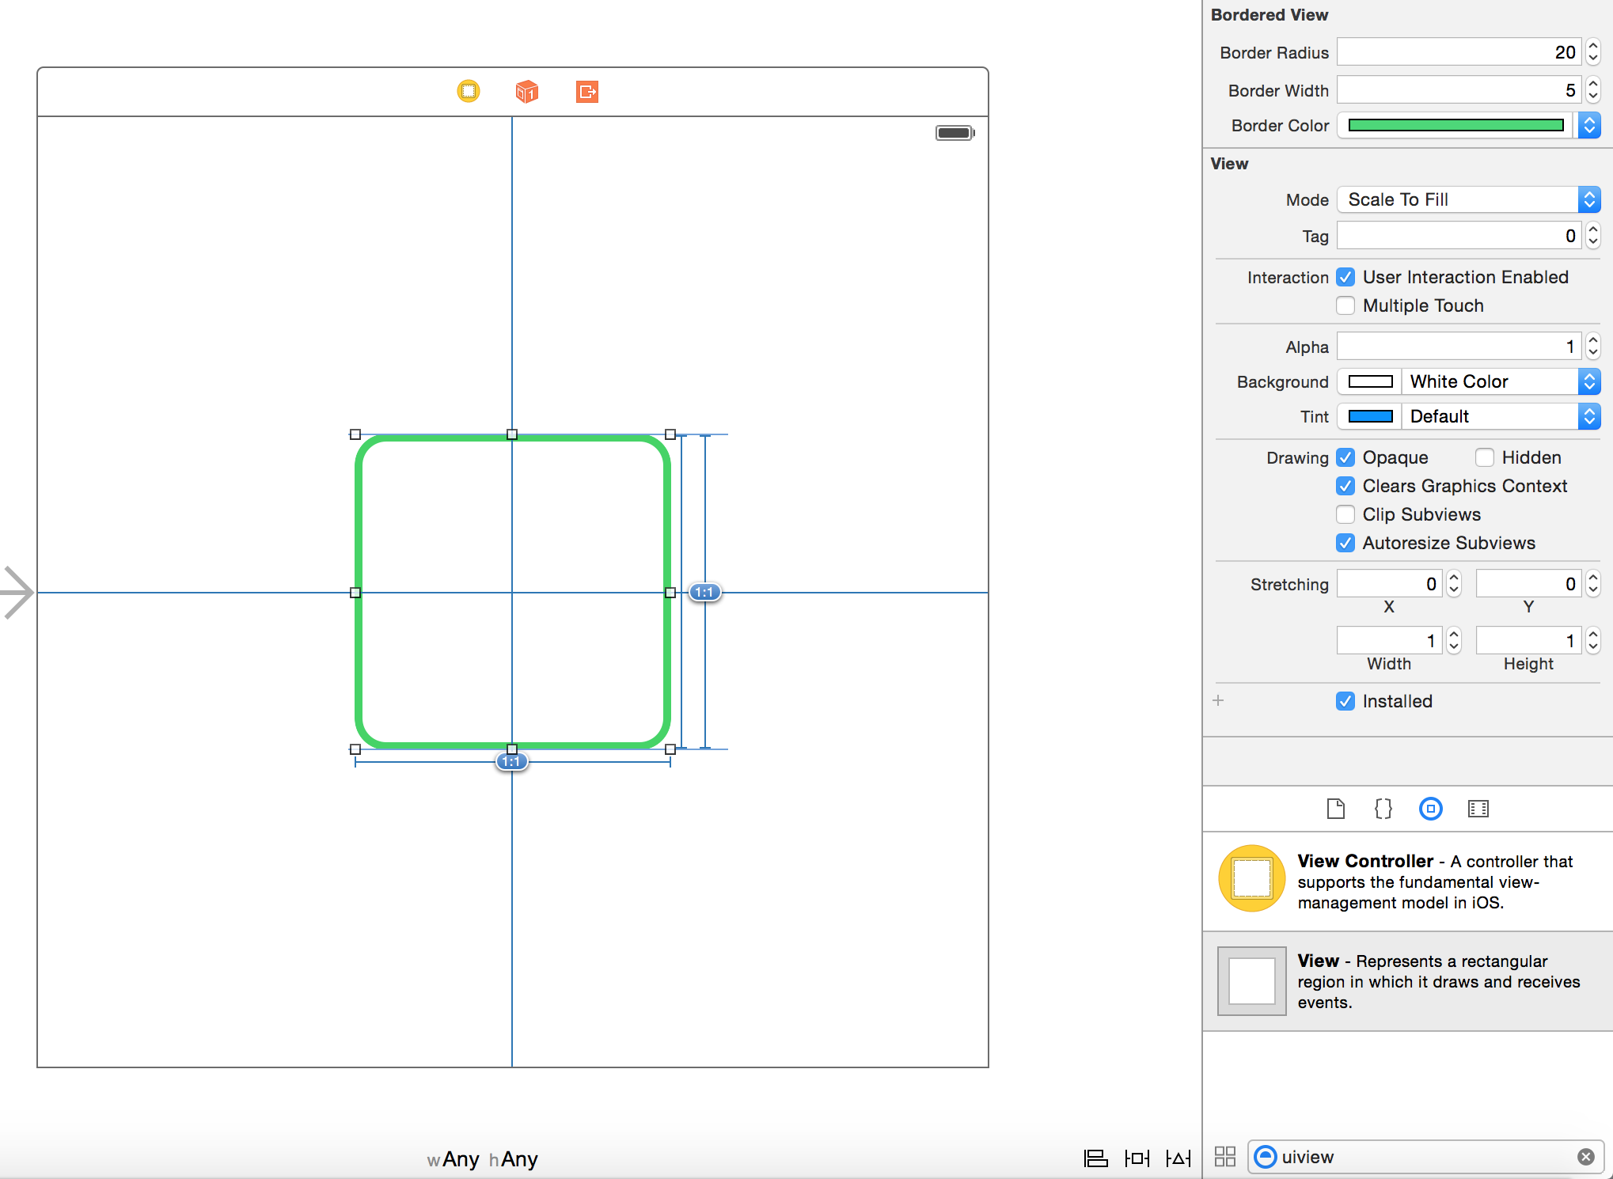Select the View item in object library
1613x1179 pixels.
pos(1407,981)
